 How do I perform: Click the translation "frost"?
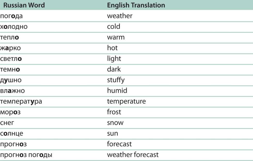tap(114, 112)
